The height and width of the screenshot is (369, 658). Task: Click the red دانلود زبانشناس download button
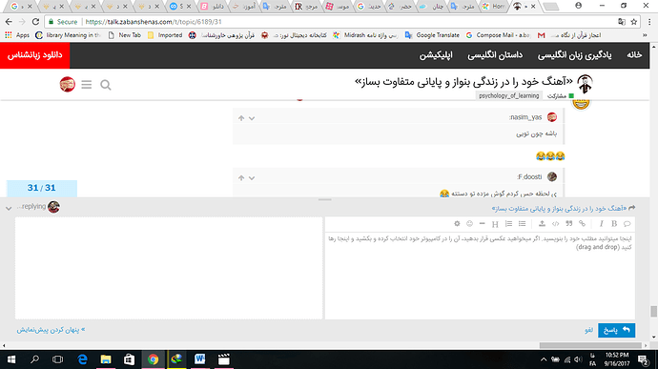tap(35, 55)
